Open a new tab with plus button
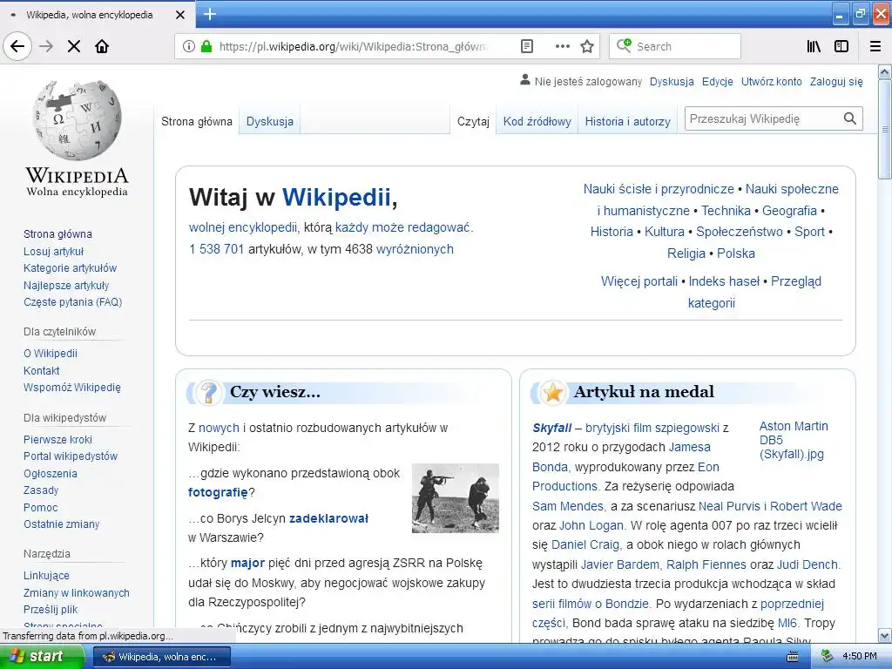The image size is (892, 669). (x=210, y=14)
